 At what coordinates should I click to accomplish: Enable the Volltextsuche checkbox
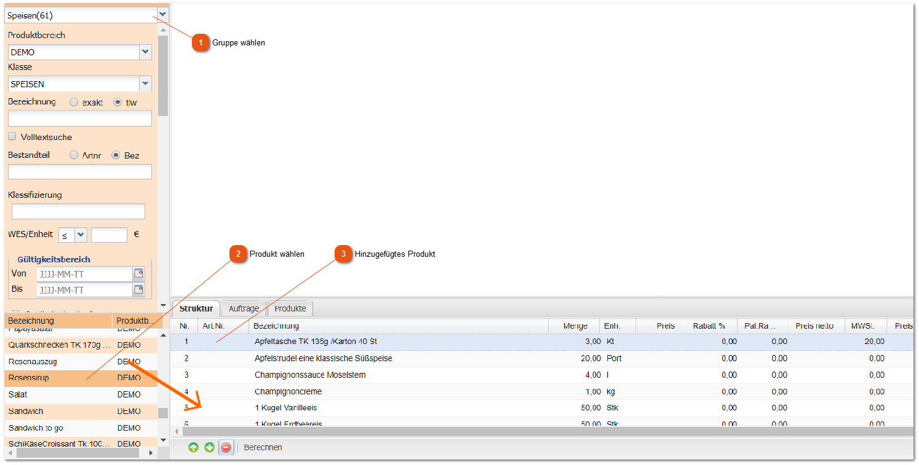coord(12,136)
